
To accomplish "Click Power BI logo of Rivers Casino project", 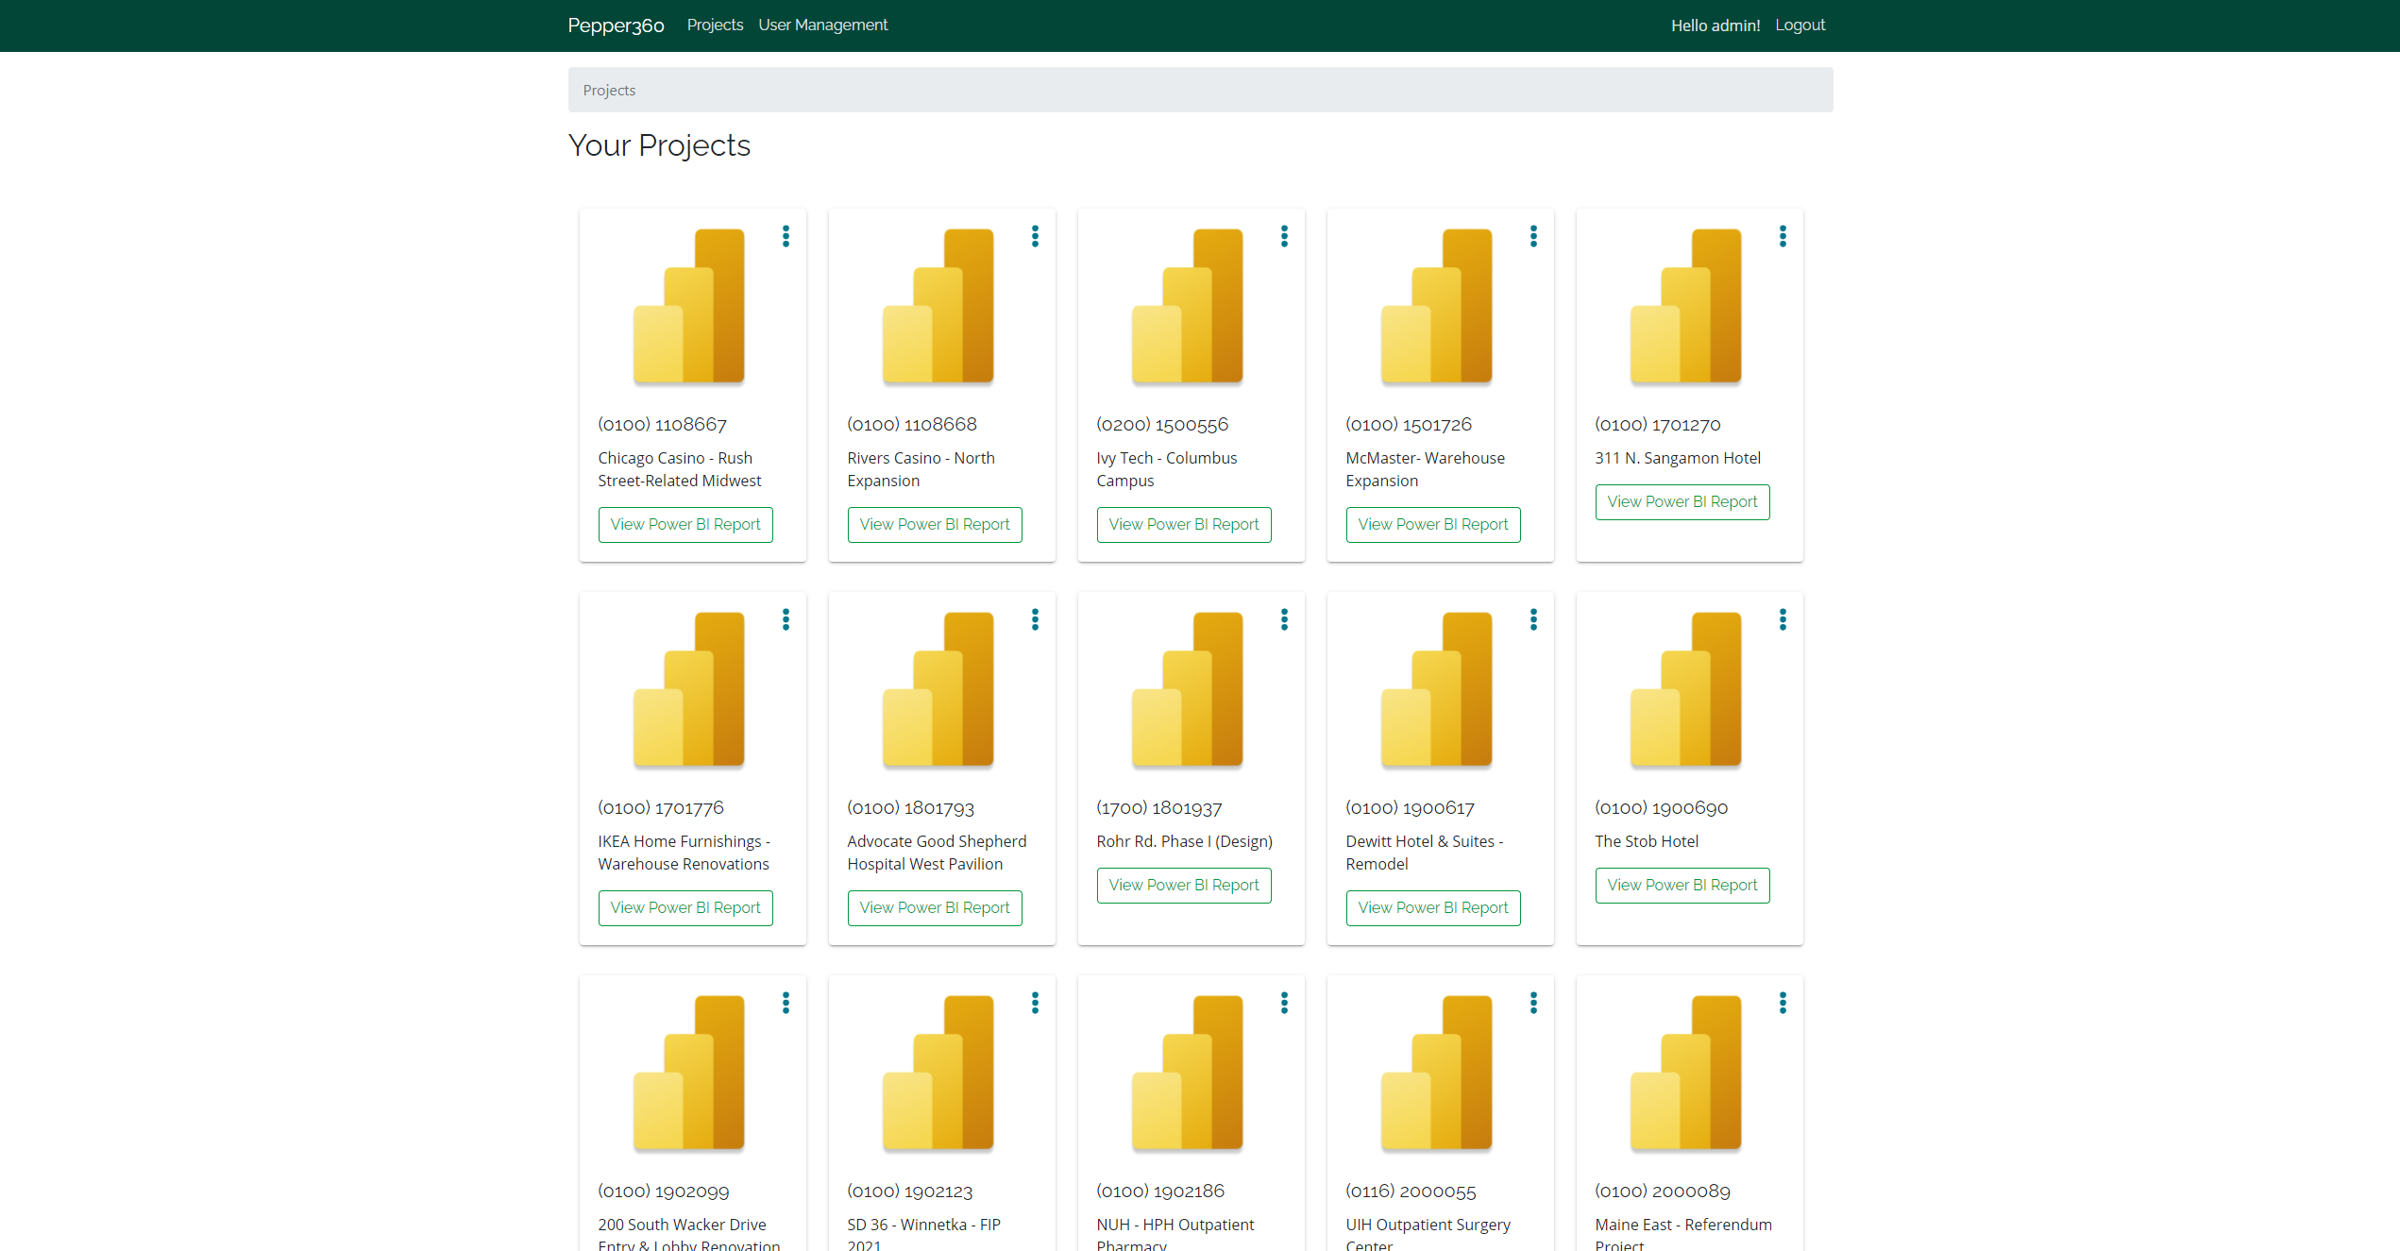I will coord(938,306).
